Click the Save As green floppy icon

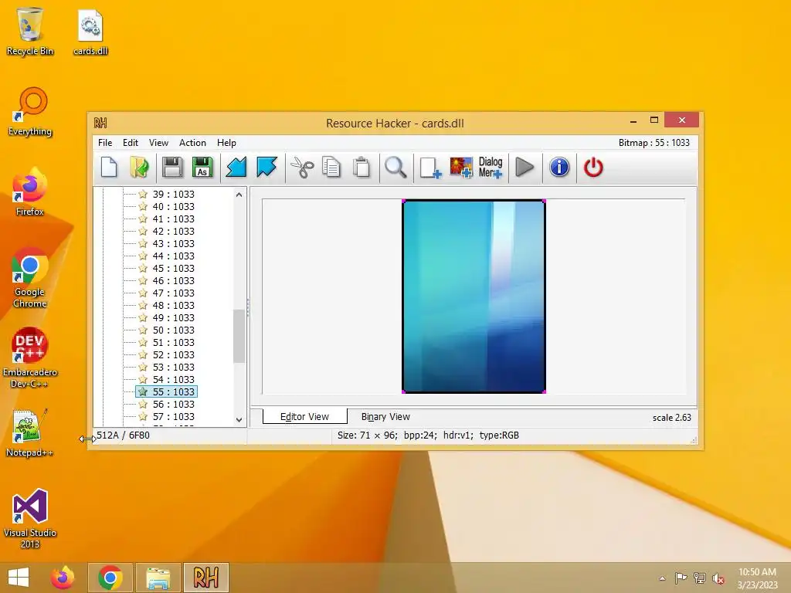[202, 168]
